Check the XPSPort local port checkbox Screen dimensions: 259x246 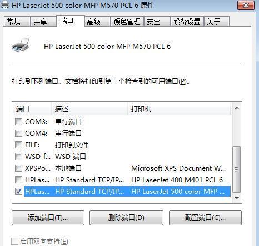pos(18,168)
